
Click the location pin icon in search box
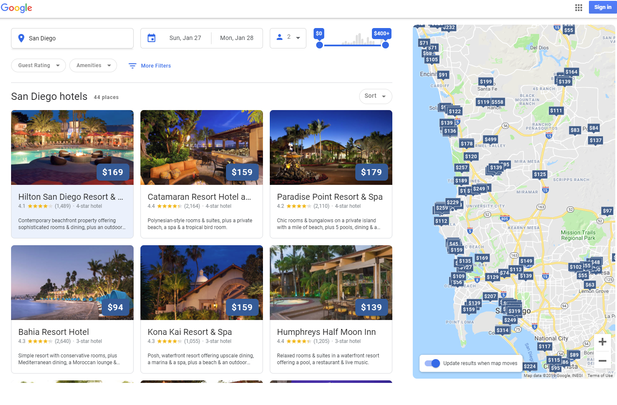21,38
